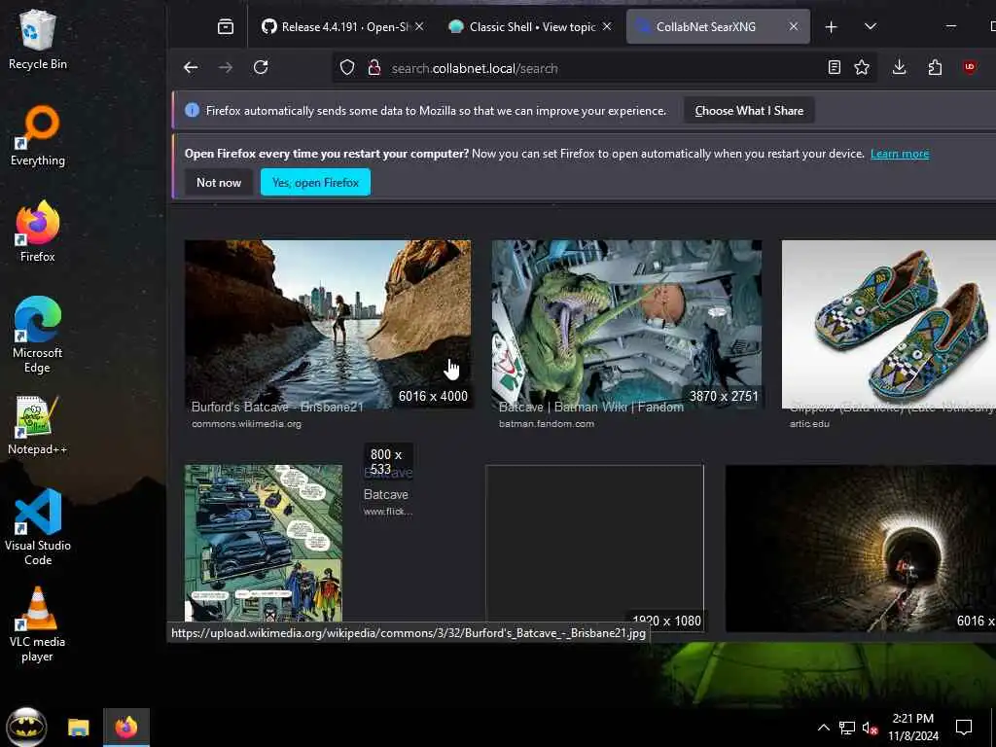The height and width of the screenshot is (747, 996).
Task: Click the Batcave flickr result title
Action: [385, 494]
